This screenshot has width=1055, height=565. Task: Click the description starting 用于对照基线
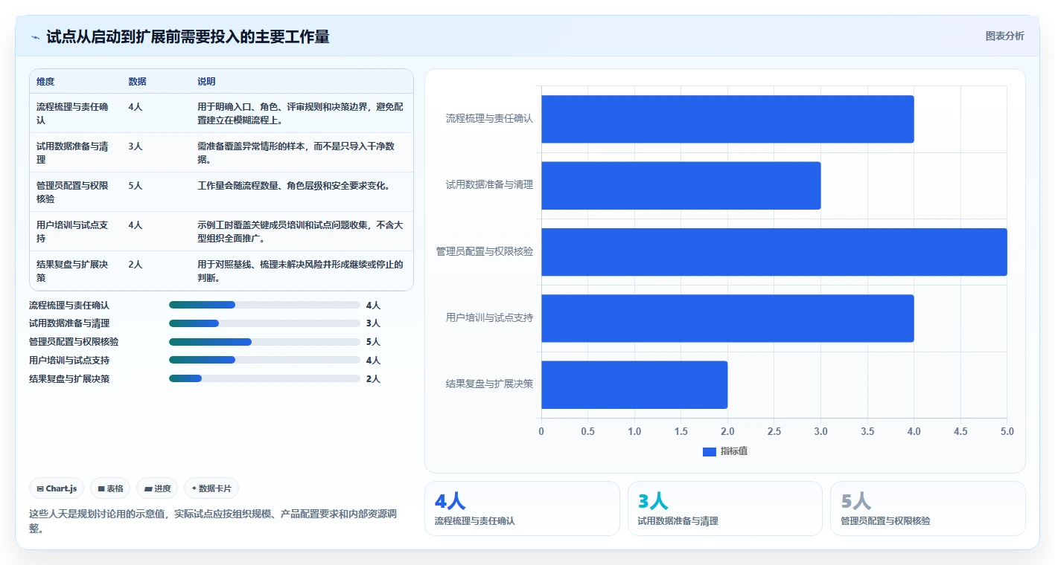pos(300,271)
